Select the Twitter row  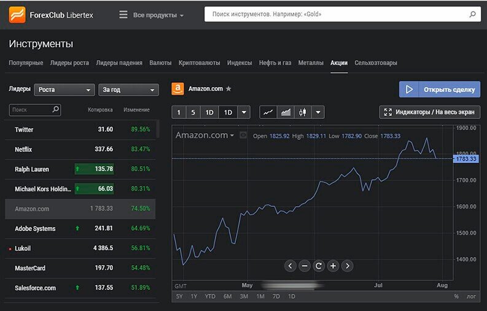(x=80, y=129)
